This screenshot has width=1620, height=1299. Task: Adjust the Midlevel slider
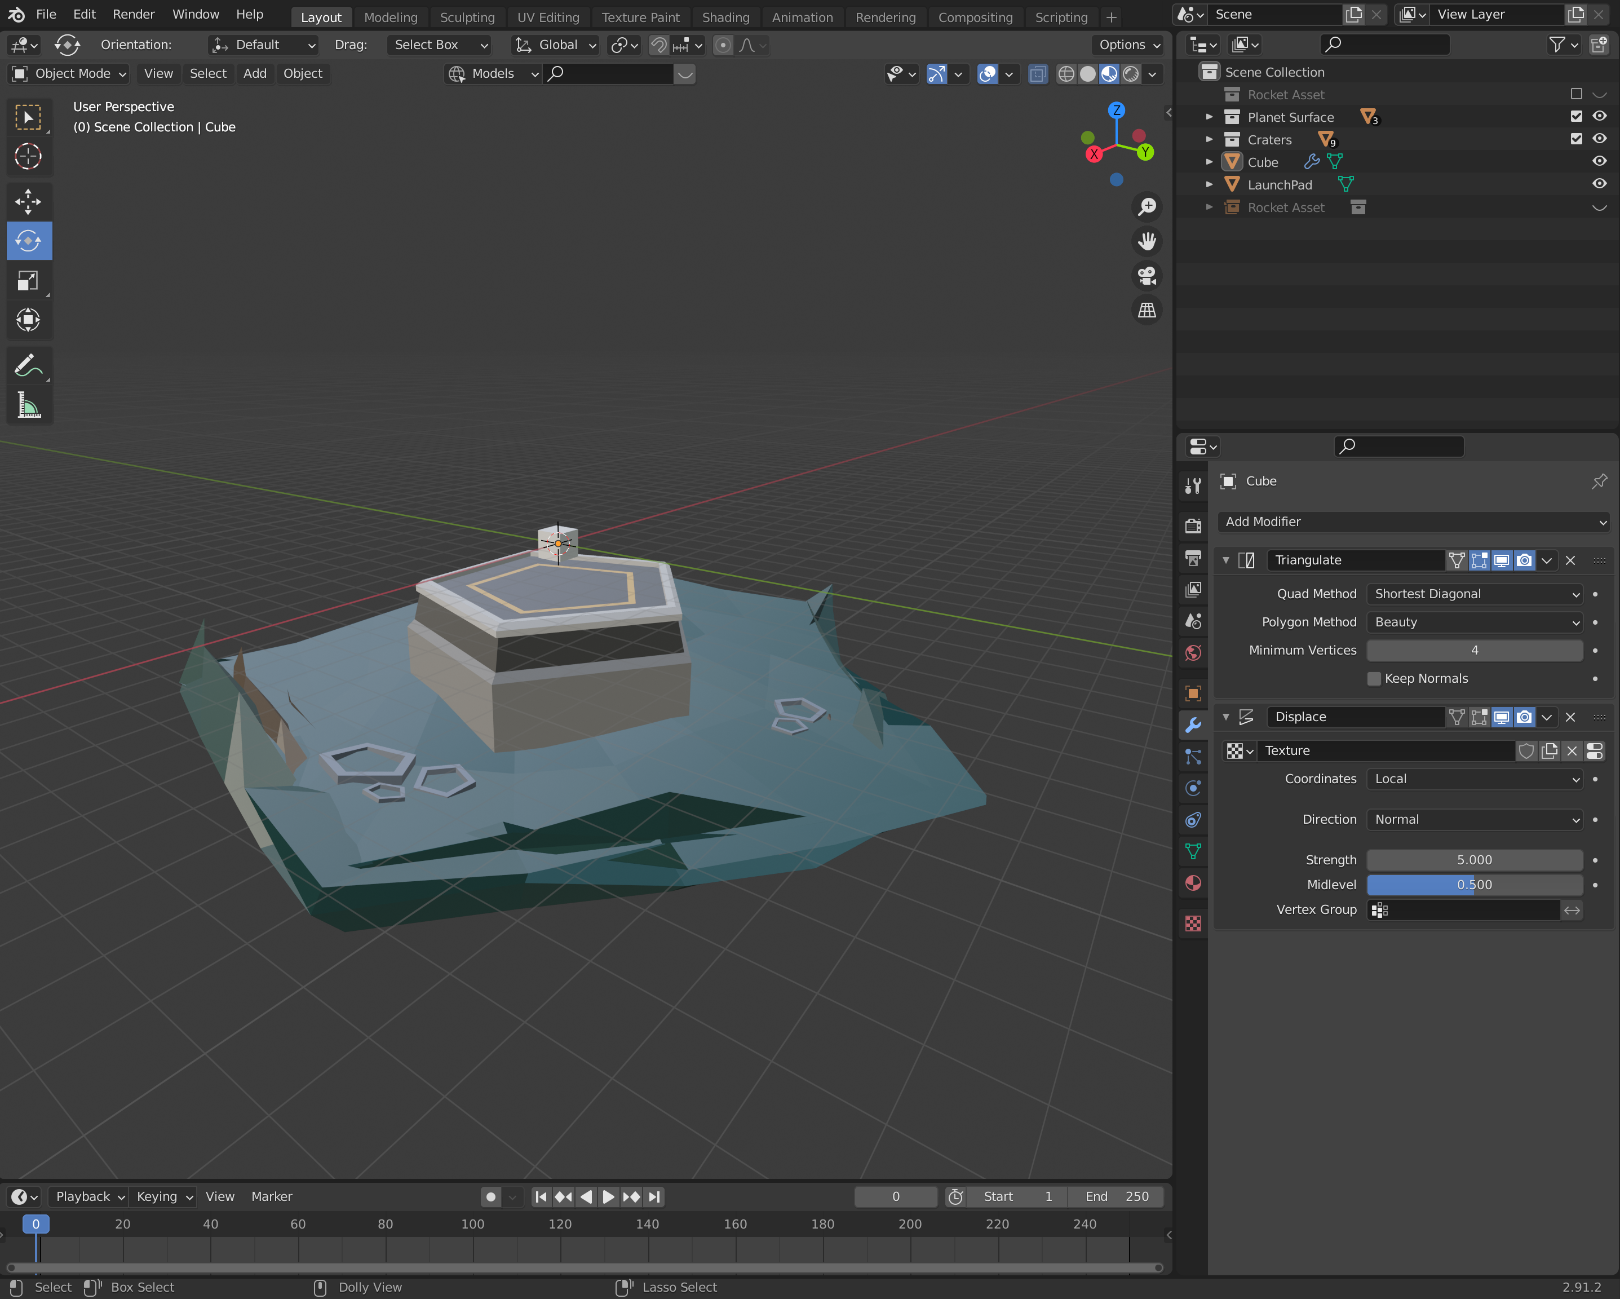(x=1473, y=885)
